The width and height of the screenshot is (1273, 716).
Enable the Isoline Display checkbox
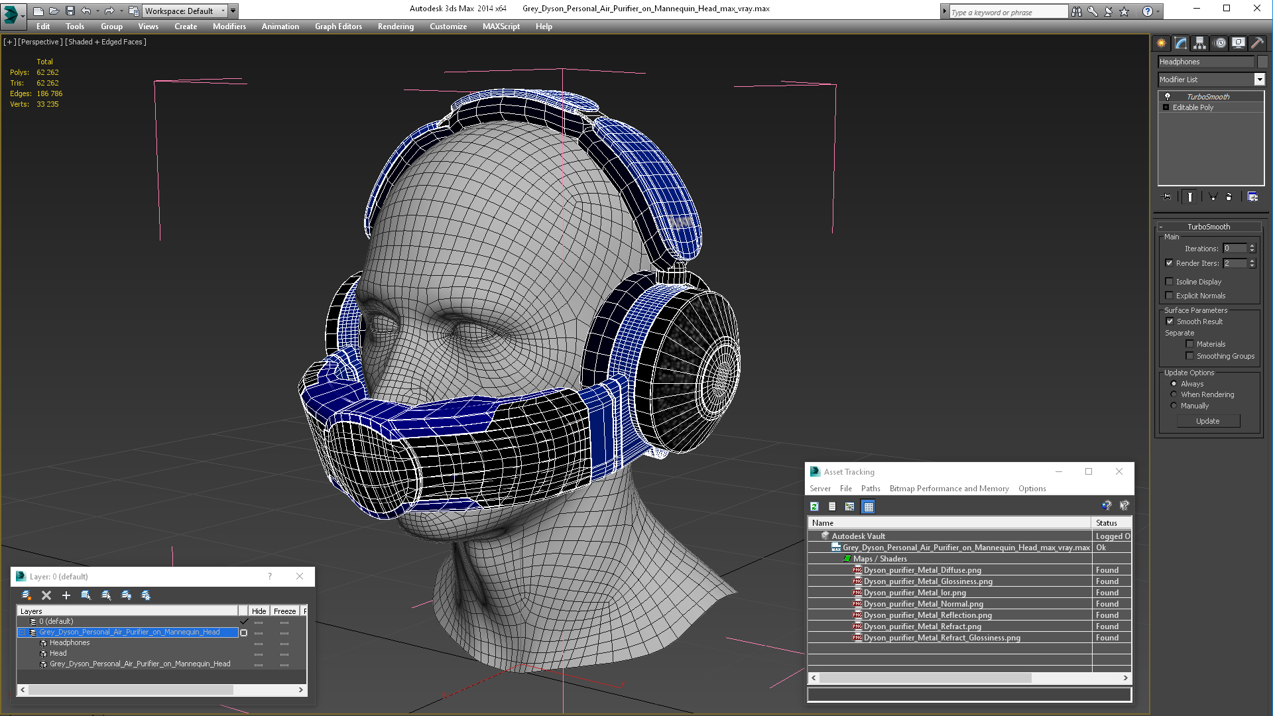(x=1170, y=282)
